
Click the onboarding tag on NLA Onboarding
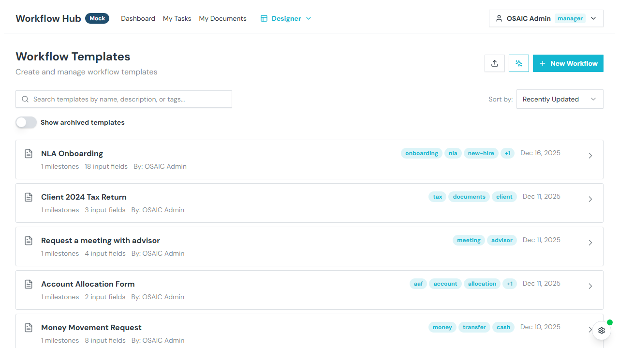click(x=421, y=153)
